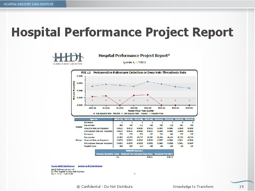255x191 pixels.
Task: Click the Hospital row group label in table
Action: click(x=79, y=127)
